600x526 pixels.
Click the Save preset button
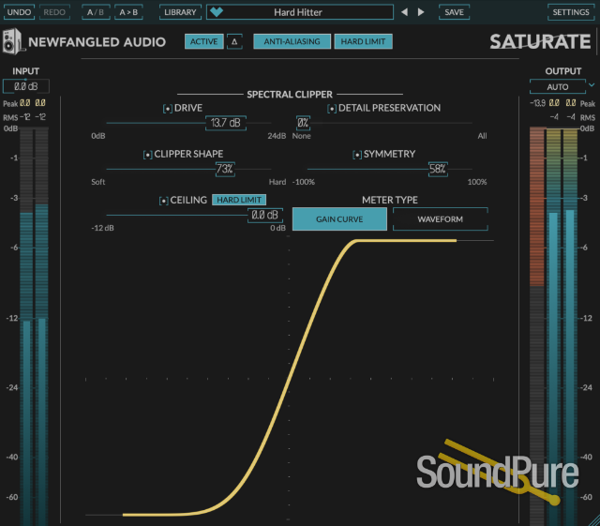pos(454,12)
